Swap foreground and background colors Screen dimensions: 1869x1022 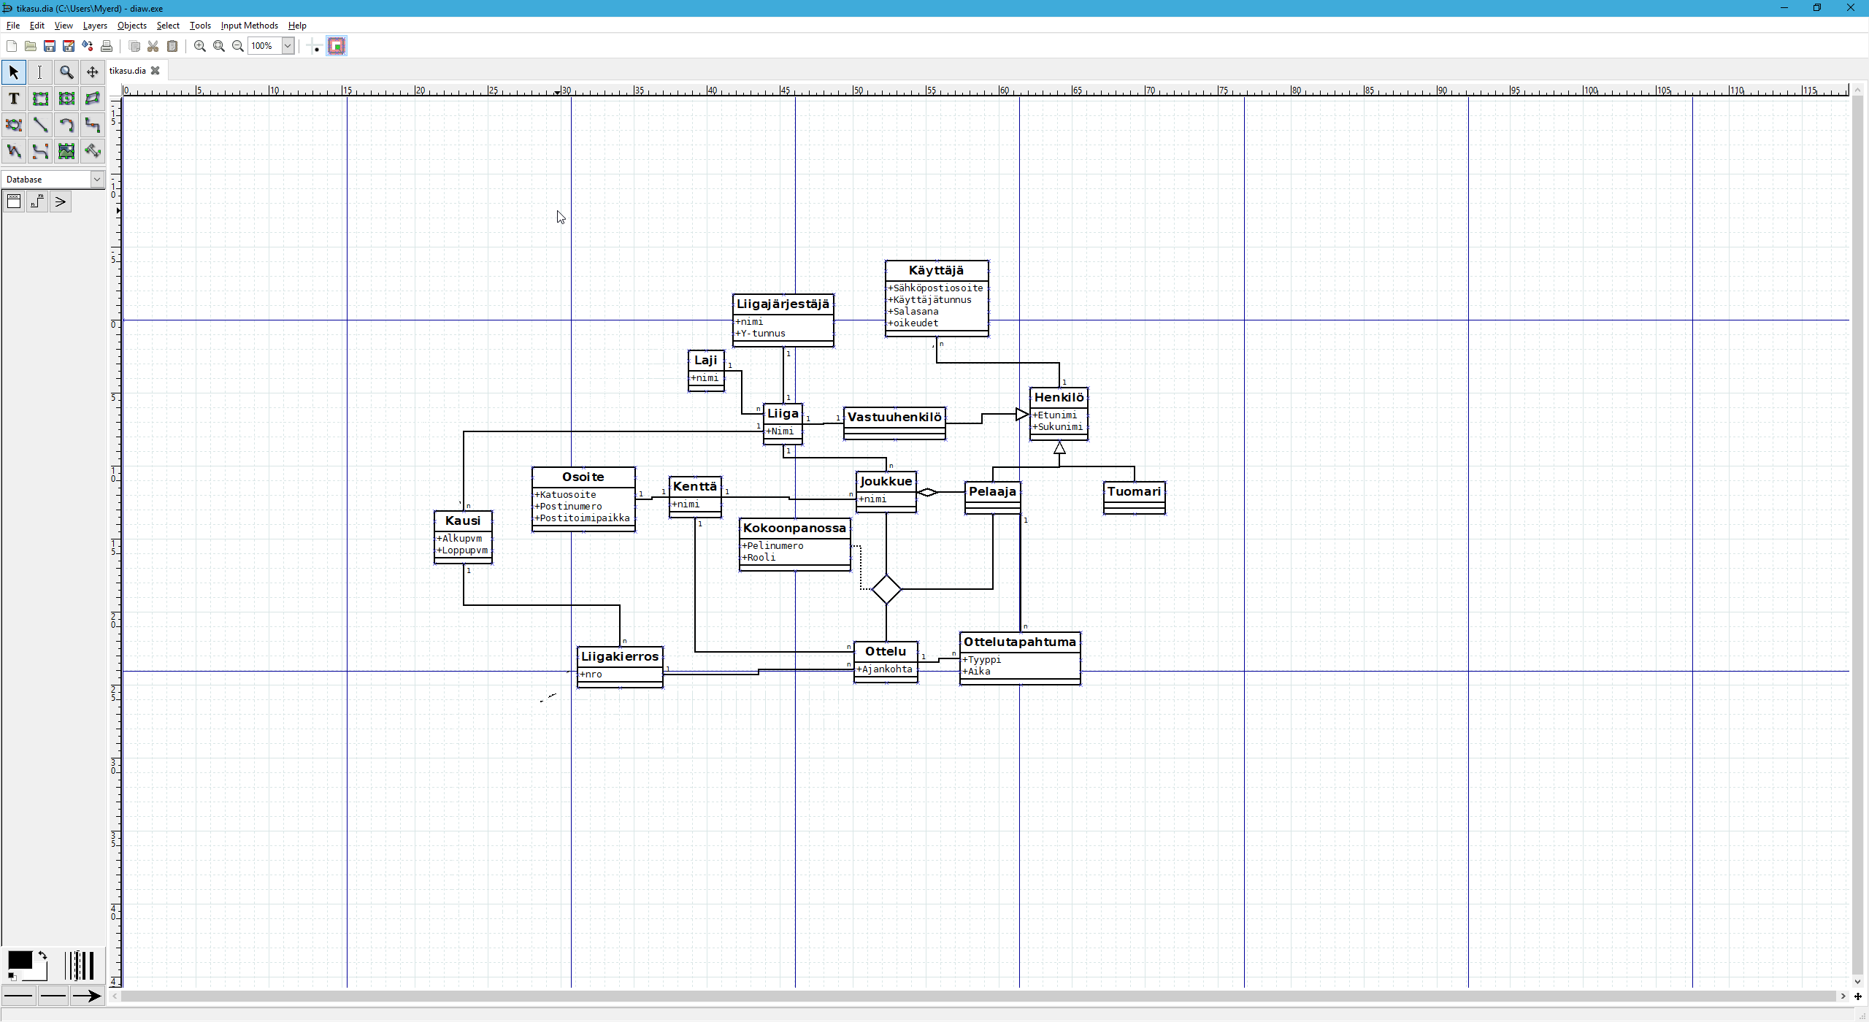(x=42, y=955)
